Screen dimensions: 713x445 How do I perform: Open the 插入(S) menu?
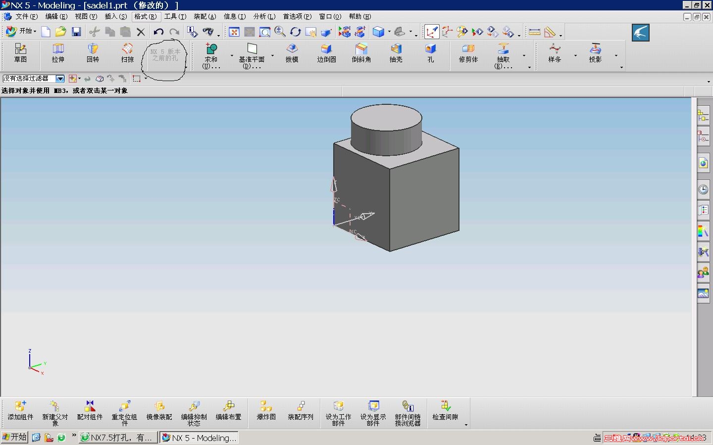(x=116, y=16)
